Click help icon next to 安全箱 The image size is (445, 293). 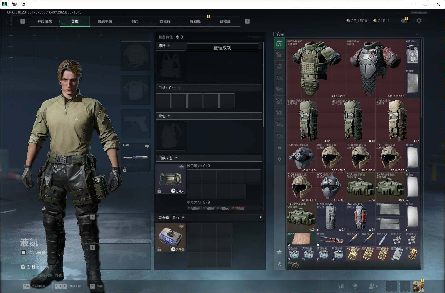pyautogui.click(x=183, y=218)
